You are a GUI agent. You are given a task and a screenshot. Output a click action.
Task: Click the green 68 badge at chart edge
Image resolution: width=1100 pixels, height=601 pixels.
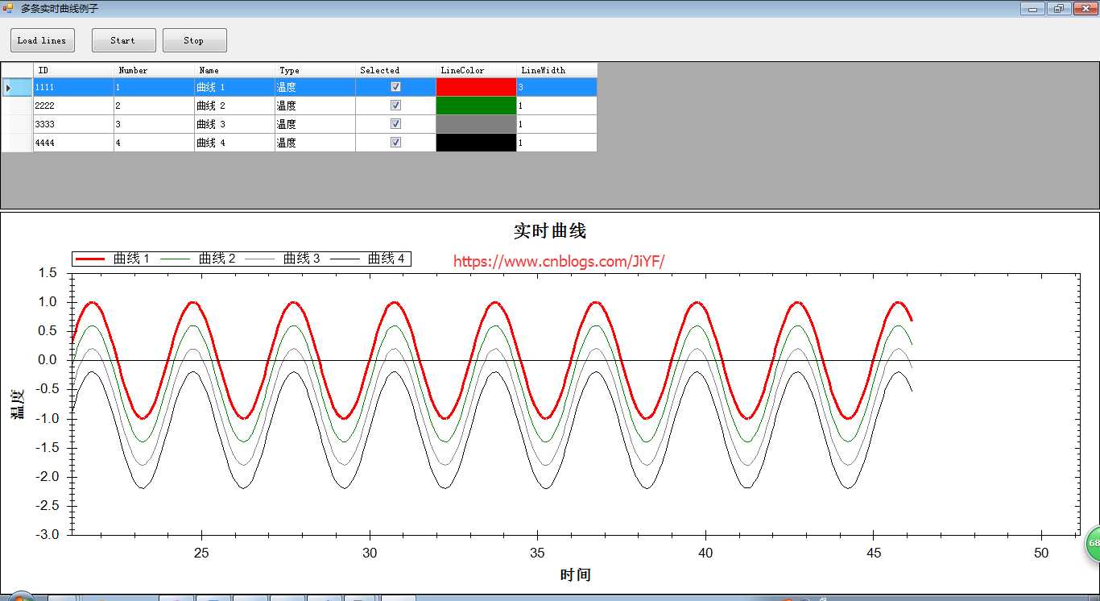pos(1093,544)
